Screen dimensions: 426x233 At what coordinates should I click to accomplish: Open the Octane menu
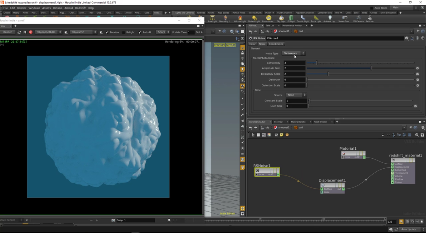tap(57, 8)
